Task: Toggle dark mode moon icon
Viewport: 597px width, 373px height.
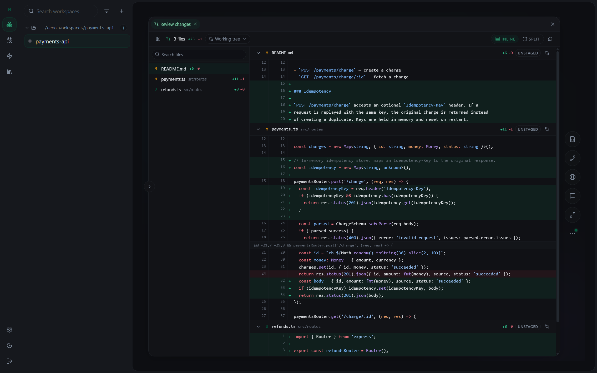Action: [x=9, y=345]
